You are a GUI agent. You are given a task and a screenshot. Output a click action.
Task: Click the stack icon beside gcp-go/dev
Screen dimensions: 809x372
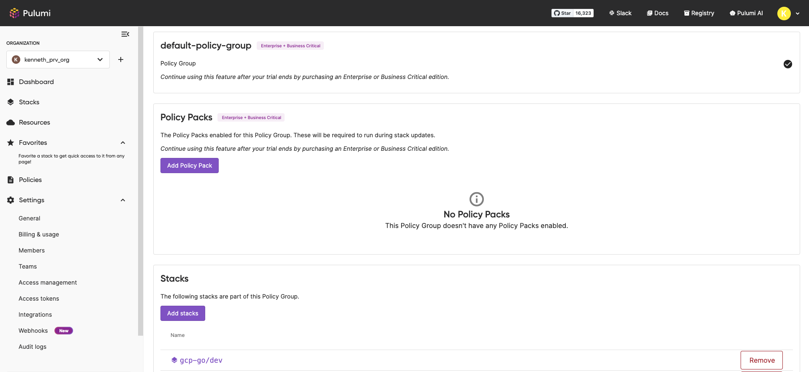174,360
